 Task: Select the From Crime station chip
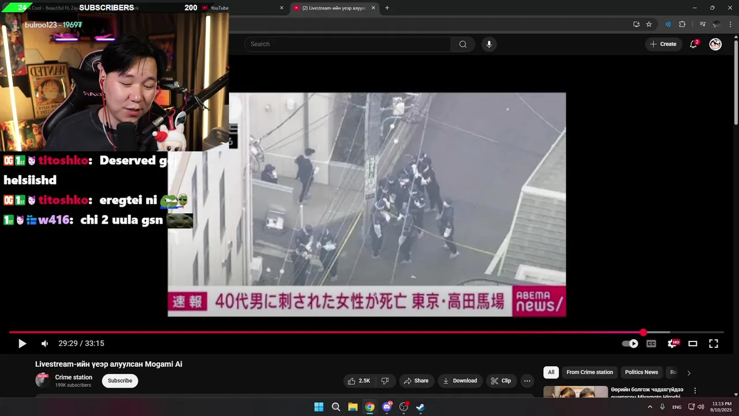coord(589,372)
